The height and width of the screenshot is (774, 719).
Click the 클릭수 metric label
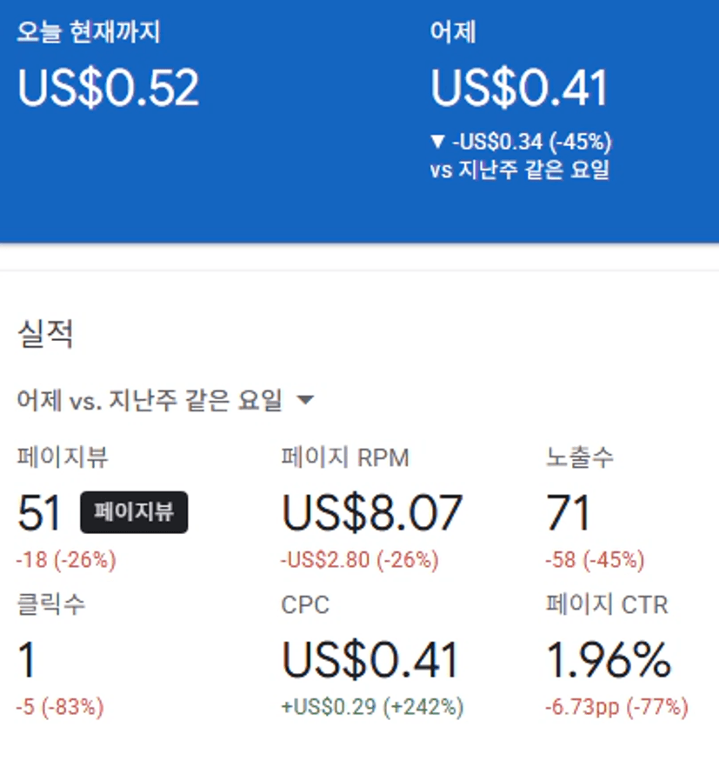(x=50, y=605)
